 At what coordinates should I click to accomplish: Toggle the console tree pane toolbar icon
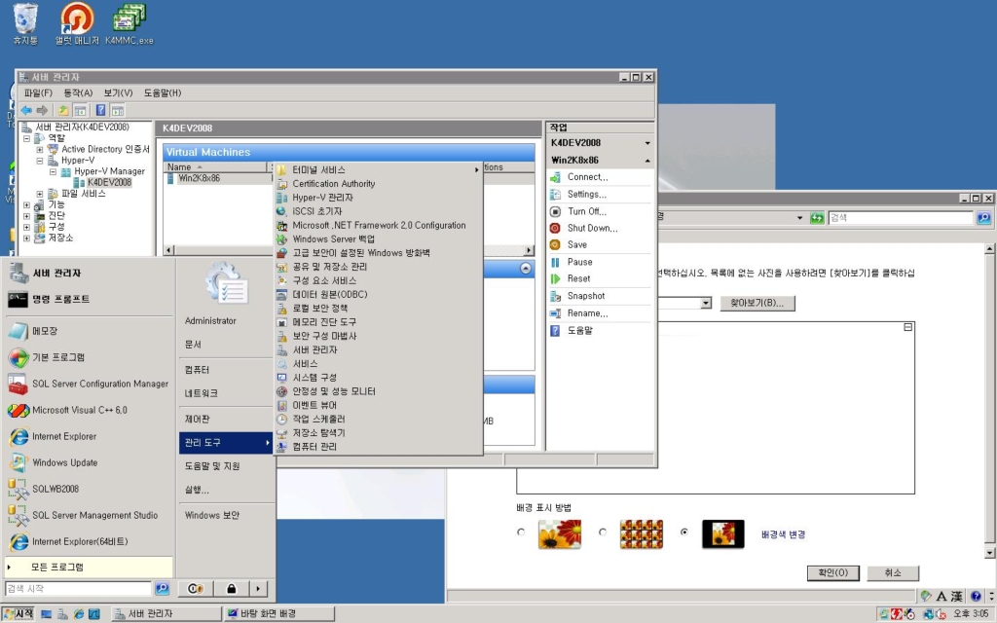80,111
